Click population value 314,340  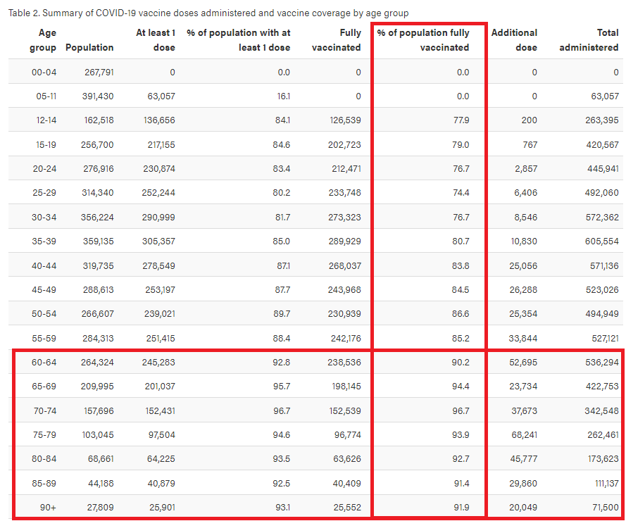tap(98, 192)
